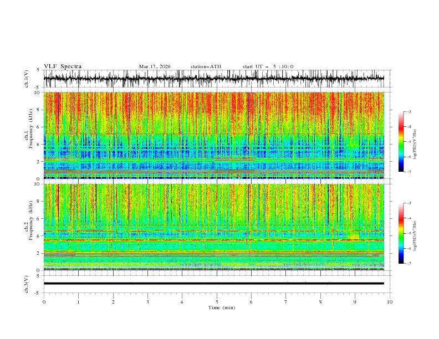Select ch.2 "Frequency (kHz)" axis label
The height and width of the screenshot is (339, 439).
point(30,220)
